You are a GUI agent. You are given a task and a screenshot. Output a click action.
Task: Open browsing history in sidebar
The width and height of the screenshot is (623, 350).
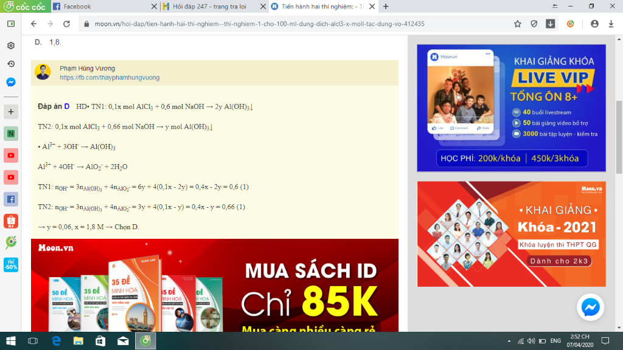11,64
